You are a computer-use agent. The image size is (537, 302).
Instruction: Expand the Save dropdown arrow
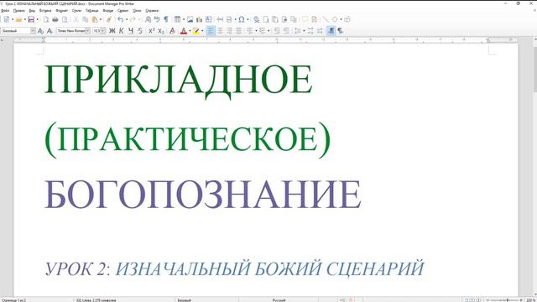pos(37,19)
